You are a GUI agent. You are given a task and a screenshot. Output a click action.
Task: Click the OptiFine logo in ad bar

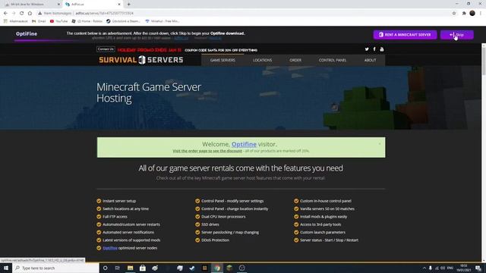point(27,33)
